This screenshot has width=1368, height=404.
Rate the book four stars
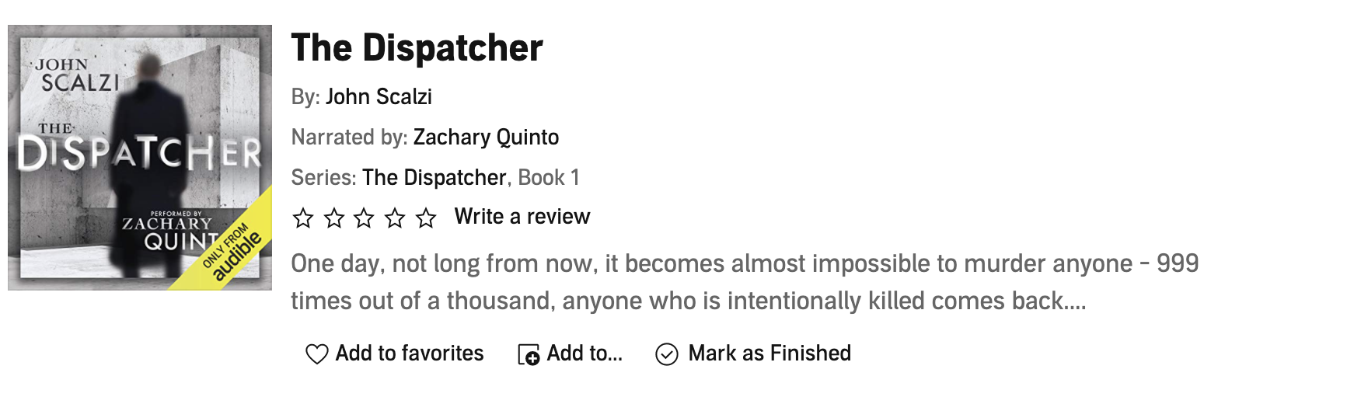click(x=395, y=218)
